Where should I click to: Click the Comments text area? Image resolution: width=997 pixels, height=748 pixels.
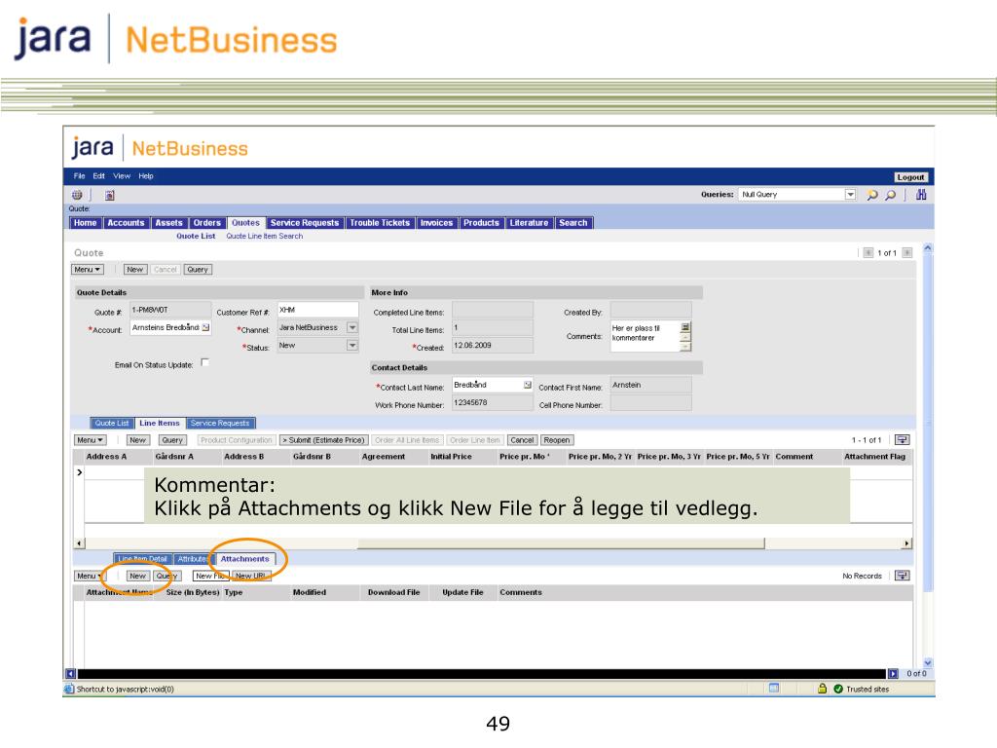(645, 336)
